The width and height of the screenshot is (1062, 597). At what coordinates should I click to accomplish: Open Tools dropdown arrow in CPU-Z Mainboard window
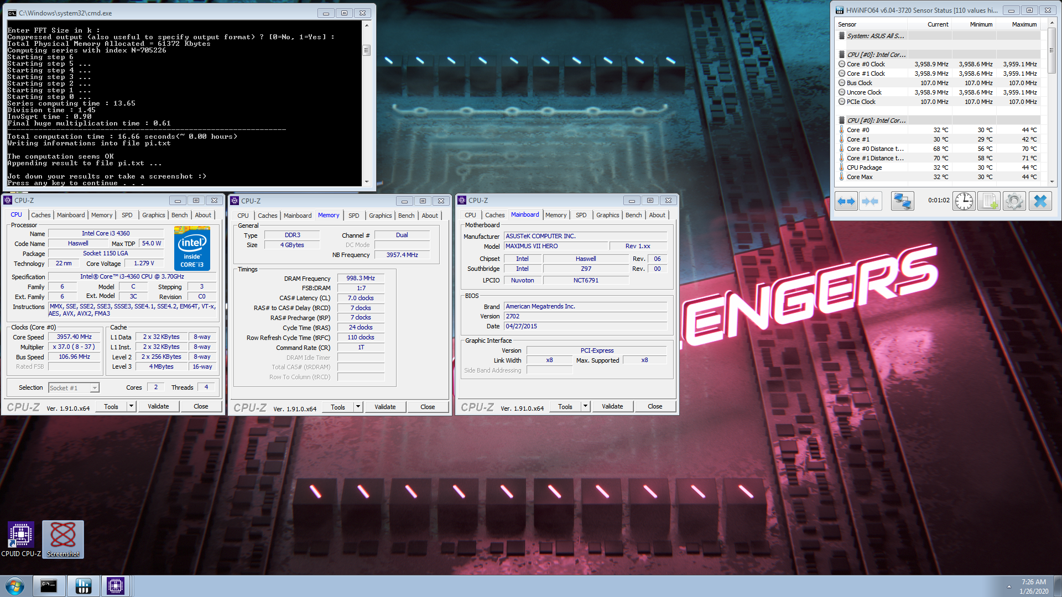[x=586, y=406]
